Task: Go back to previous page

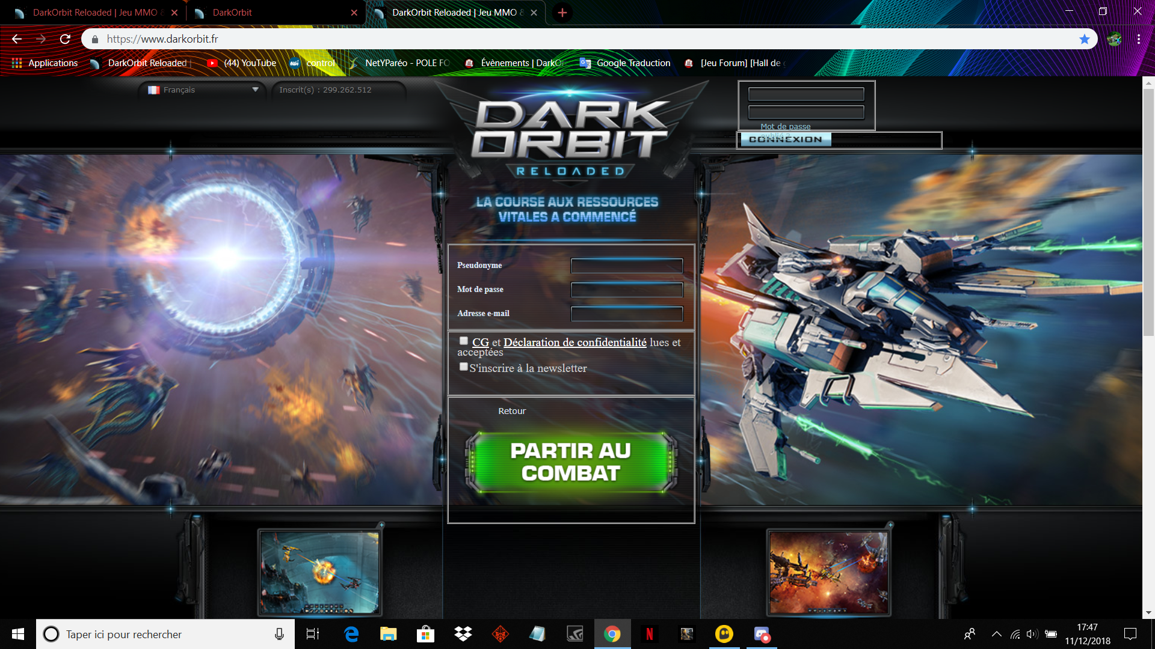Action: [x=17, y=39]
